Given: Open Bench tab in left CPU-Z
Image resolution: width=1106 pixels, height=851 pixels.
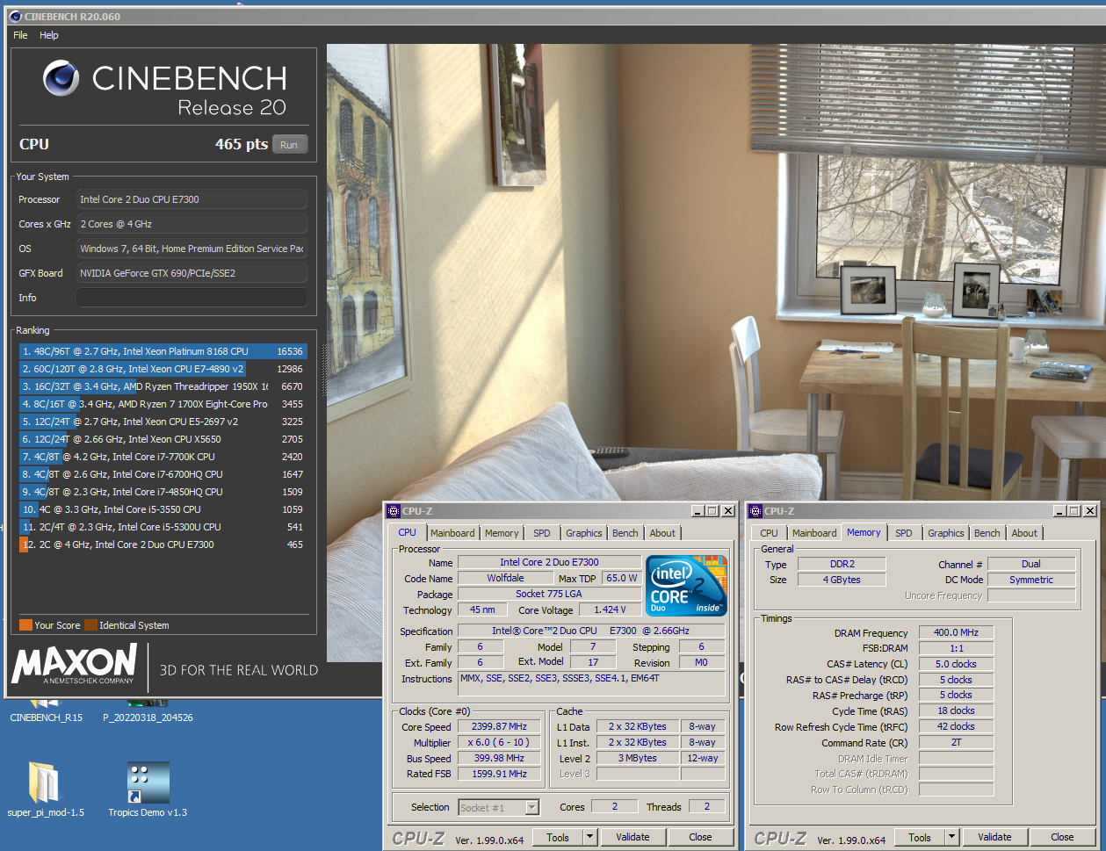Looking at the screenshot, I should [625, 533].
